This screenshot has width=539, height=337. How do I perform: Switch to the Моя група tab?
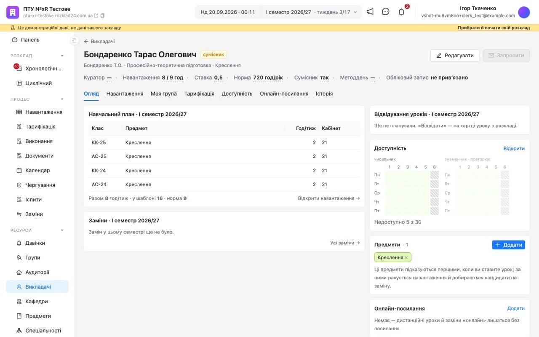[164, 94]
